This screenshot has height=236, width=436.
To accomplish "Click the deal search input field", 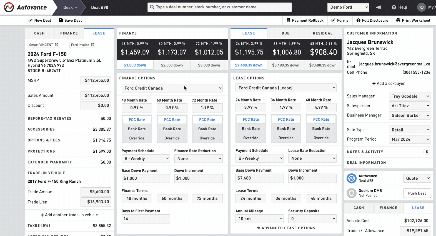I will tap(220, 7).
